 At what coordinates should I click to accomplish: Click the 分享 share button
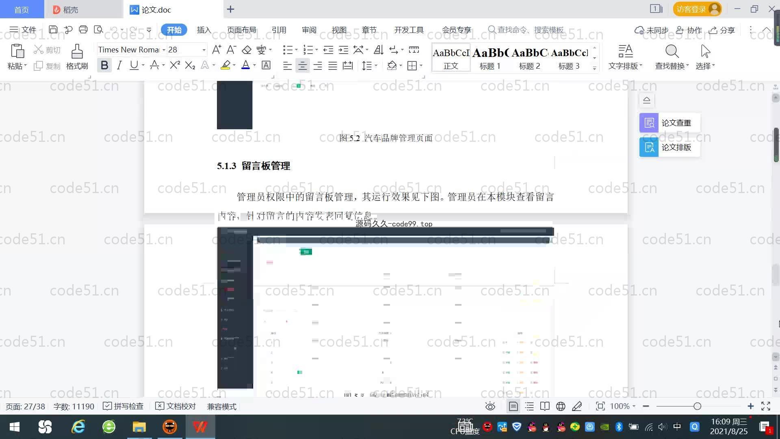[x=722, y=30]
